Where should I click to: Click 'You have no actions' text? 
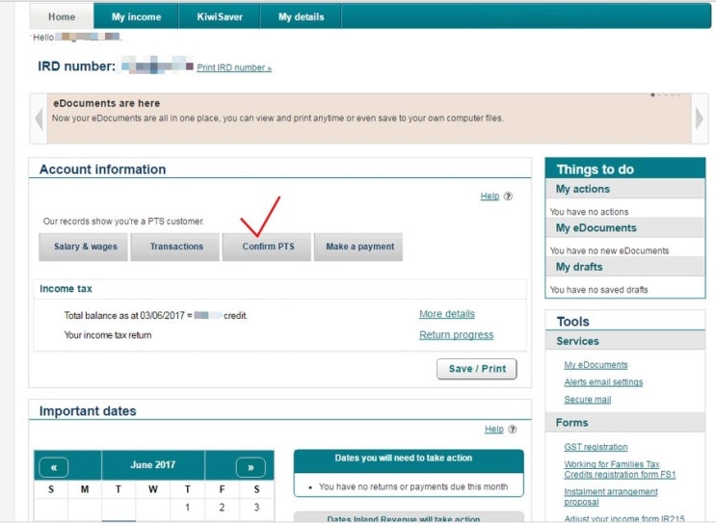pyautogui.click(x=589, y=212)
